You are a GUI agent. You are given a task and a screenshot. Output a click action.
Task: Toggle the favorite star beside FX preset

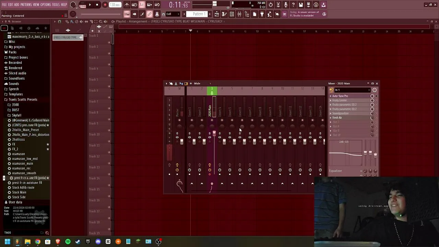click(x=48, y=144)
